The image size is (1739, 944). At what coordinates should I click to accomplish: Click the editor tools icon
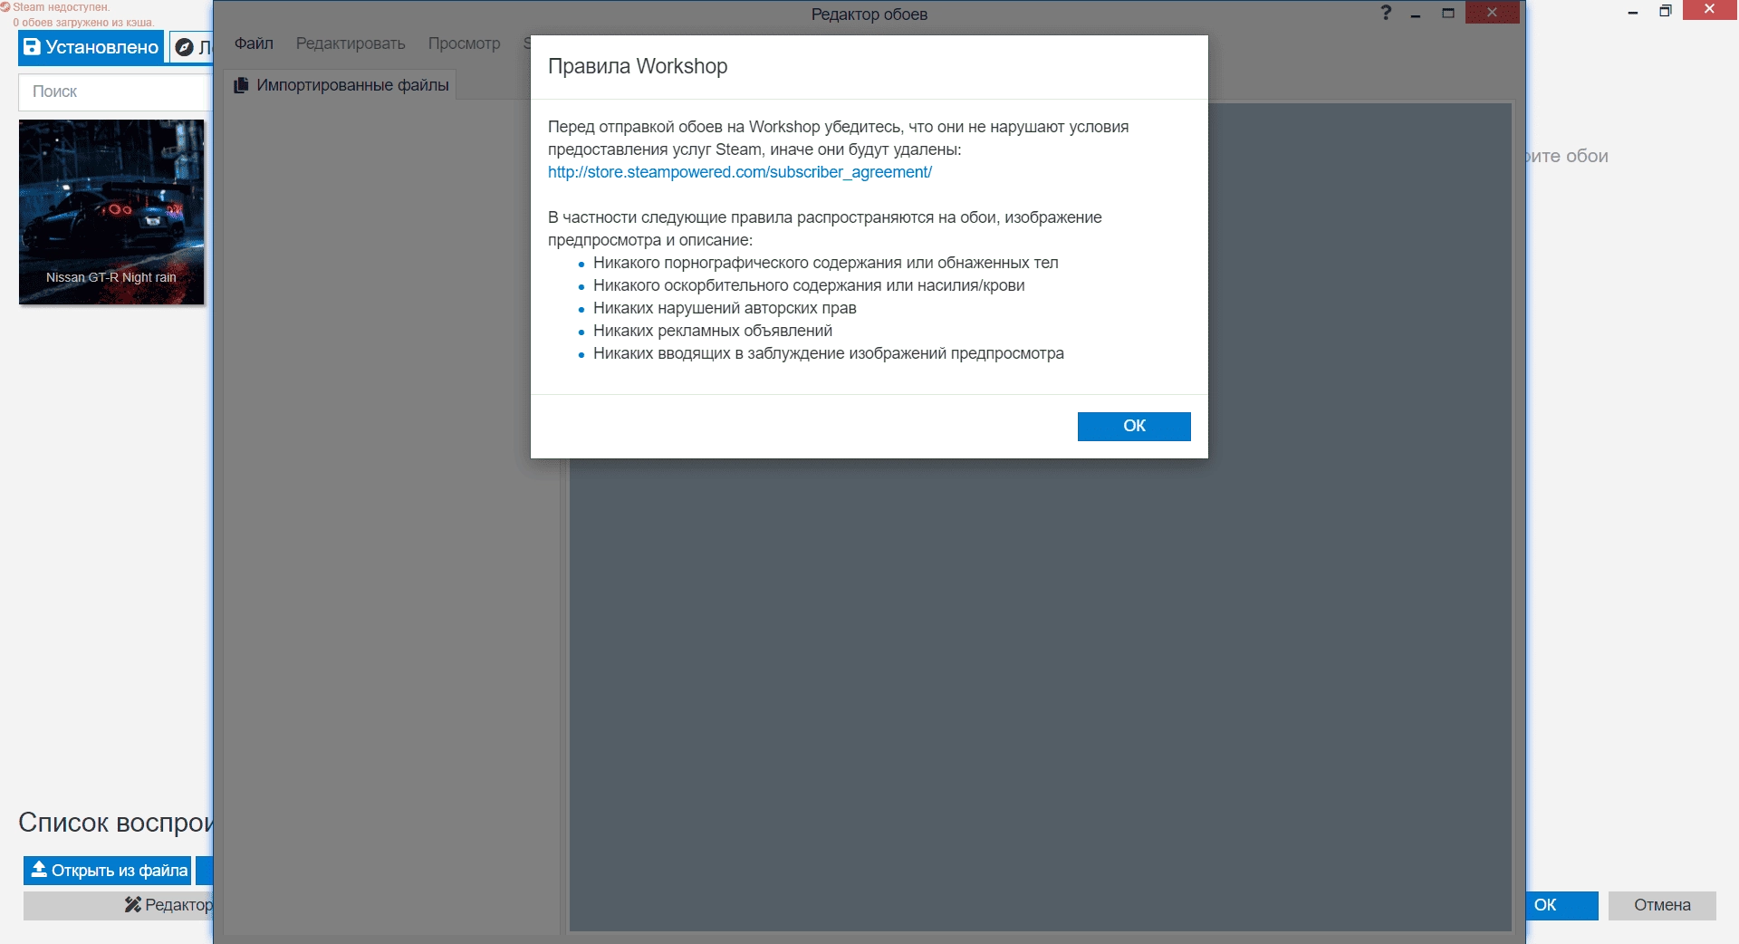click(133, 905)
